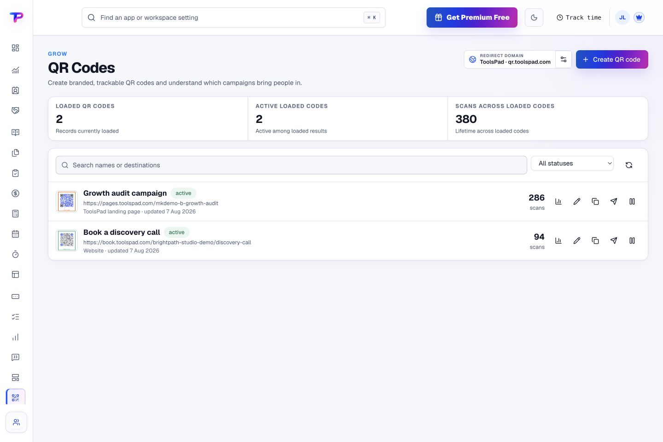Open the people icon at sidebar bottom
The width and height of the screenshot is (663, 442).
point(16,422)
